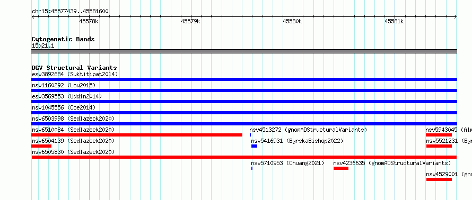
Task: Click the Cytogenetic Bands track title
Action: click(63, 39)
